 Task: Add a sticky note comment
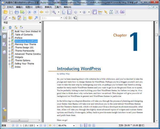point(30,18)
